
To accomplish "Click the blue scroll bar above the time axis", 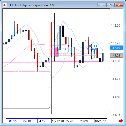I will point(28,119).
